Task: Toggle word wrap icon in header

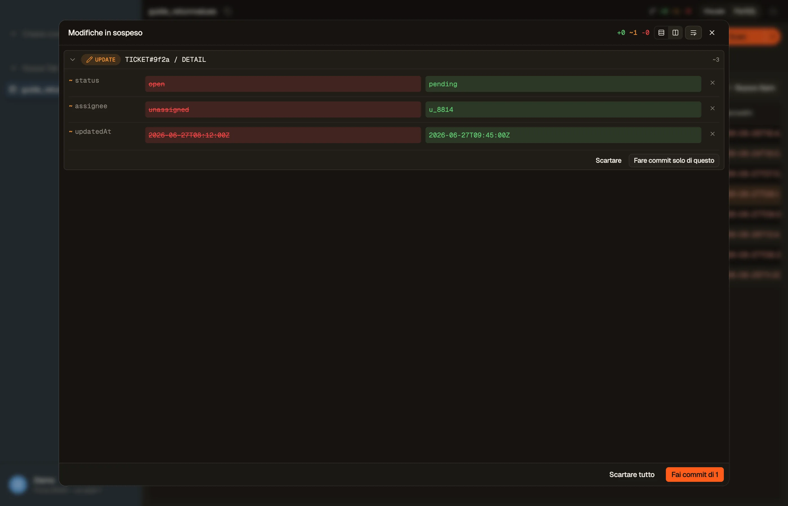Action: tap(693, 33)
